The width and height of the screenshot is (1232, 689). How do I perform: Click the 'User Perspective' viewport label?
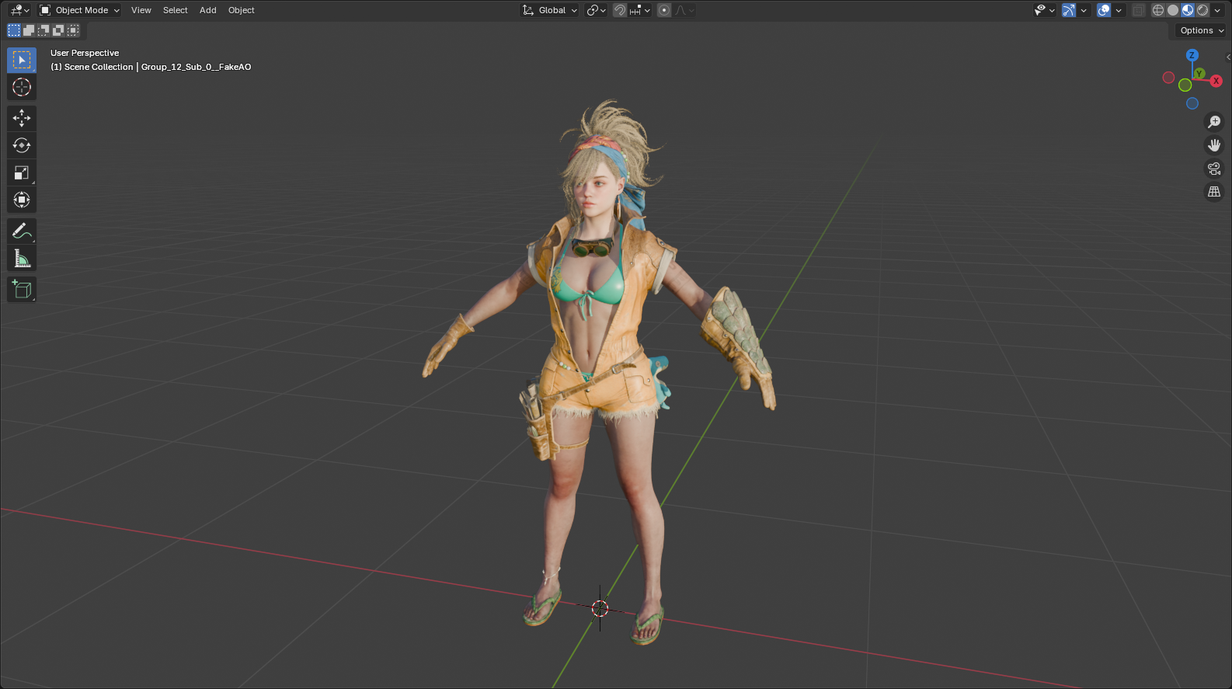85,53
